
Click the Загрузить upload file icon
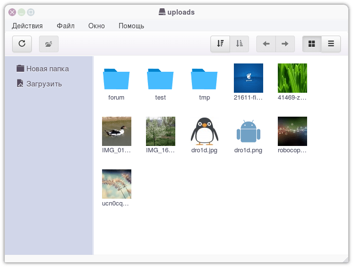click(x=20, y=83)
